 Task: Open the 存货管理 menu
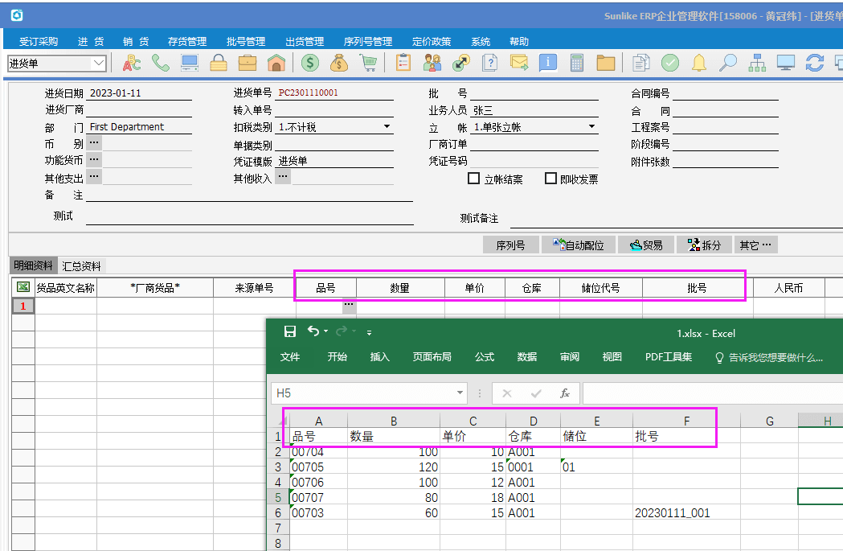(187, 42)
